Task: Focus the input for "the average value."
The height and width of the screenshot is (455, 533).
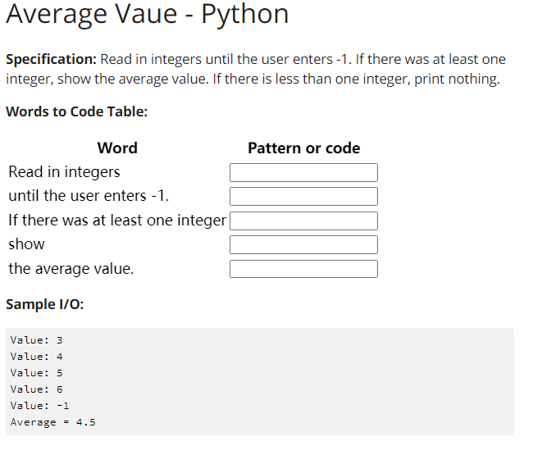Action: [x=303, y=269]
